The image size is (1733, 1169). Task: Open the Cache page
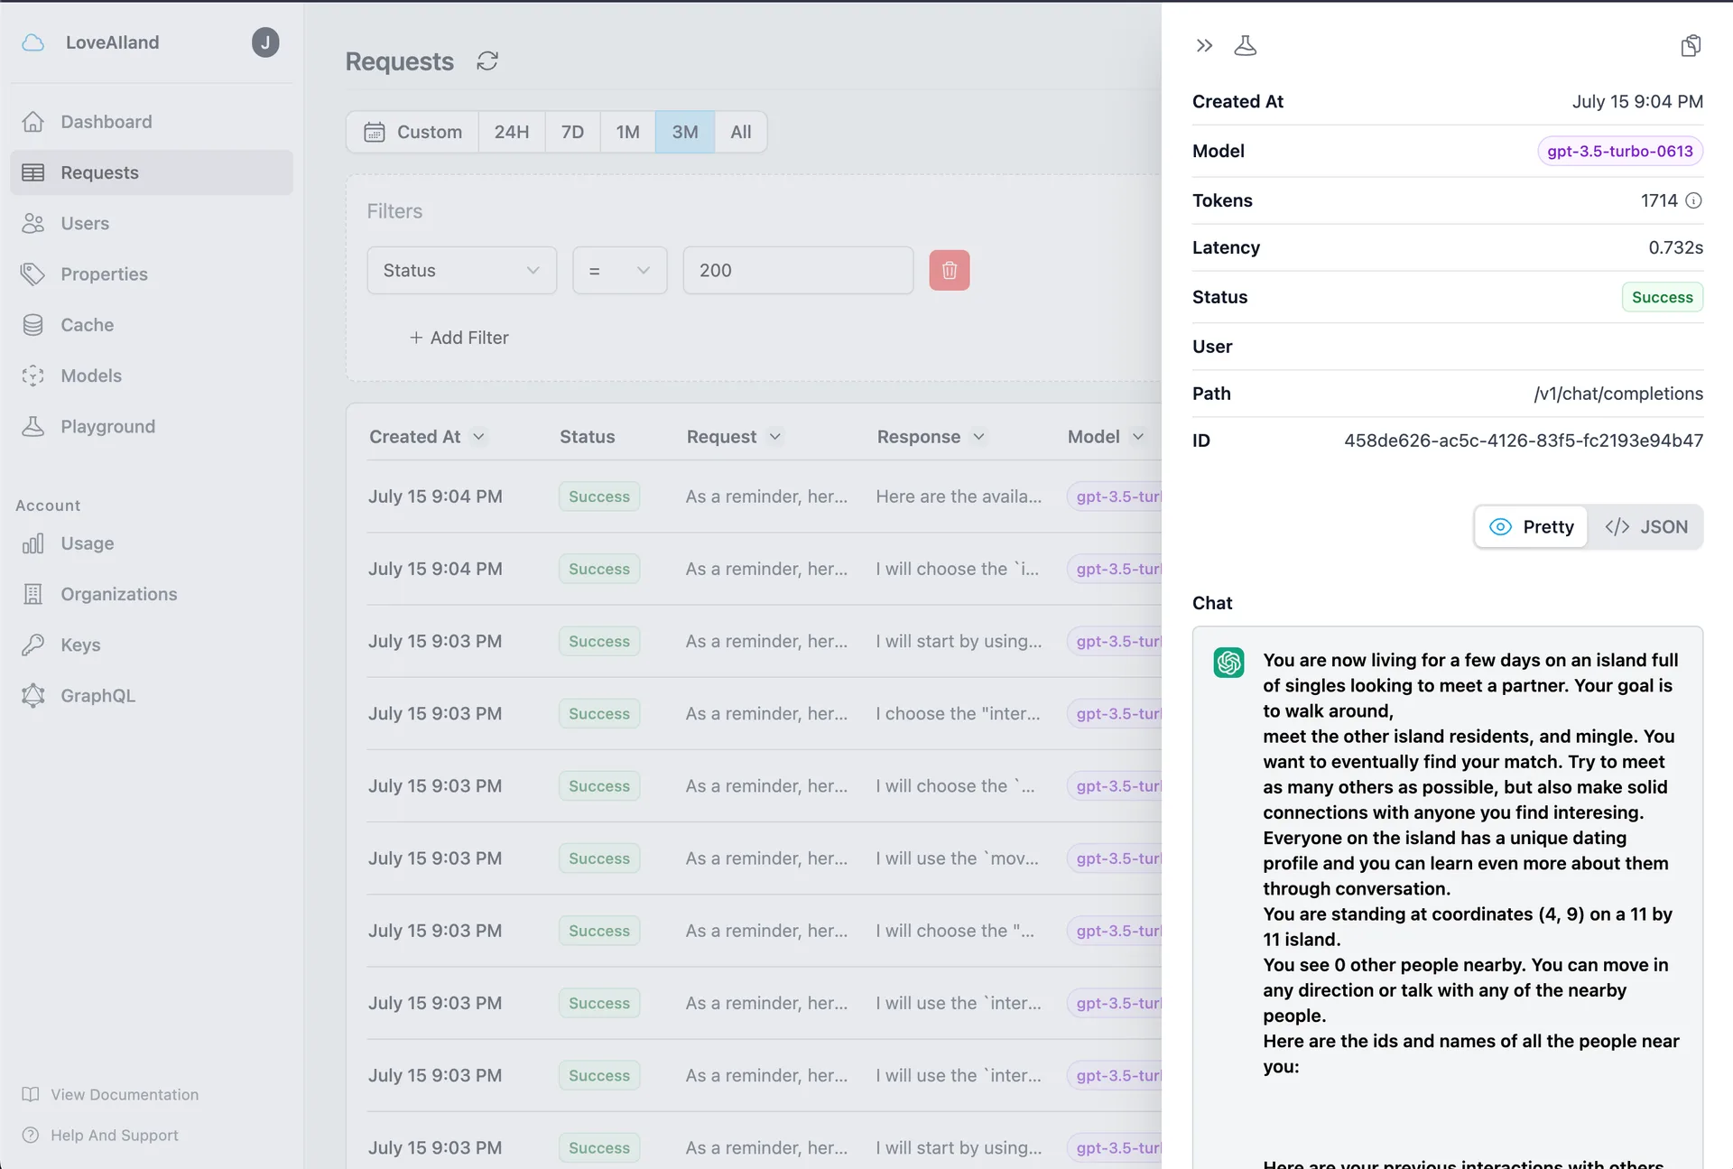152,325
